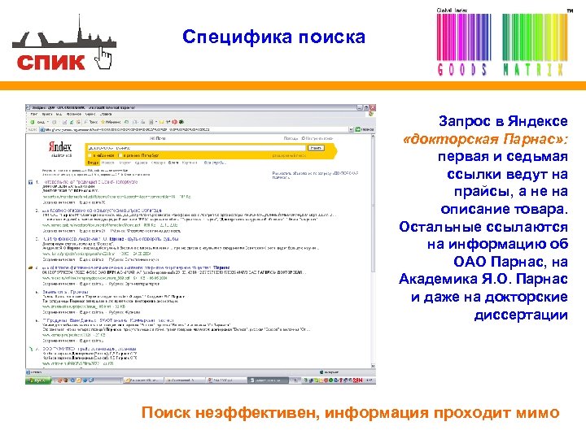Select the active Internet Explorer taskbar button

click(x=267, y=380)
